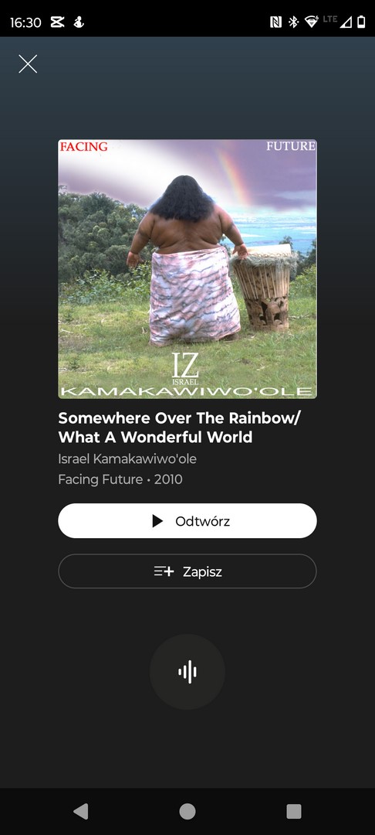The width and height of the screenshot is (375, 835).
Task: Close the song recognition result screen
Action: pos(28,64)
